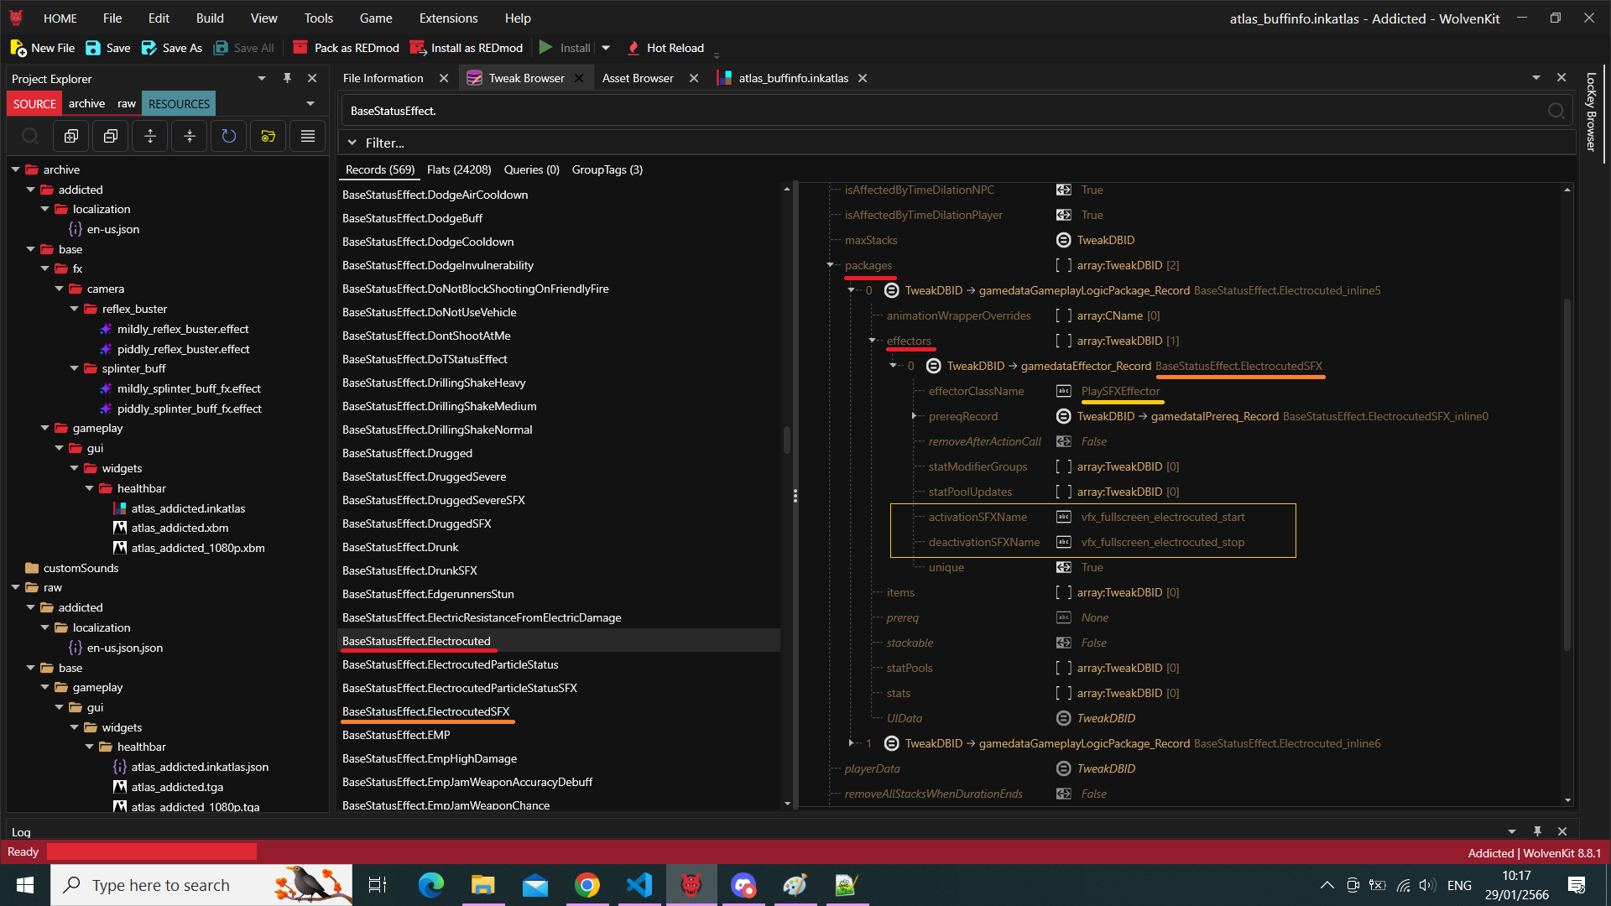Click the Tweak Browser search magnifier icon
Image resolution: width=1611 pixels, height=906 pixels.
[x=1556, y=111]
